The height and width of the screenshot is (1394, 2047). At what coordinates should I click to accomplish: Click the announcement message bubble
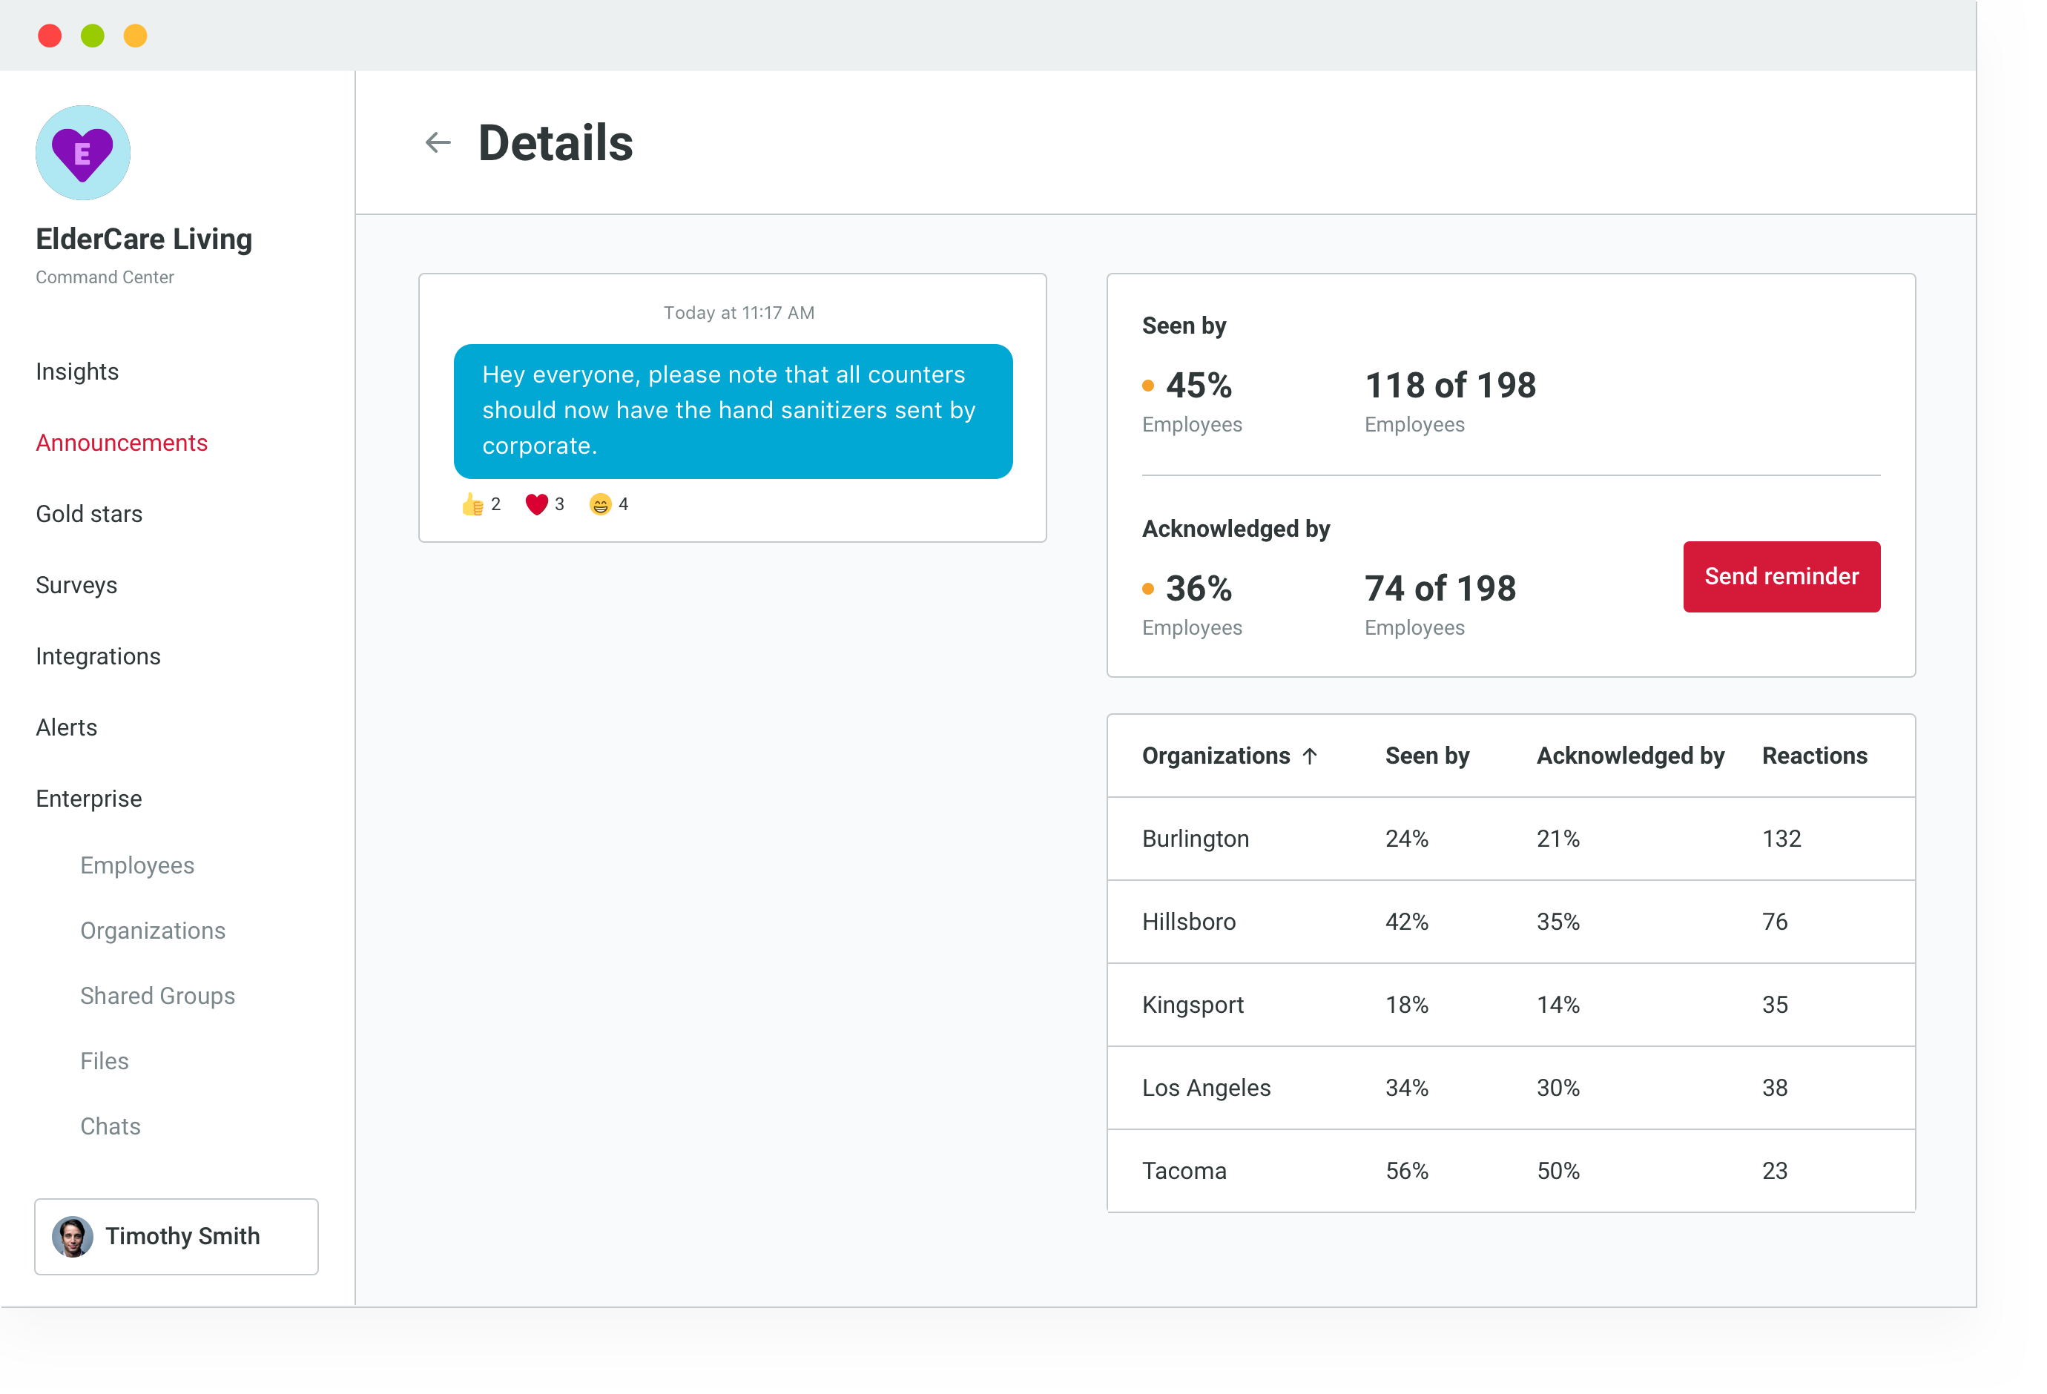(x=733, y=412)
